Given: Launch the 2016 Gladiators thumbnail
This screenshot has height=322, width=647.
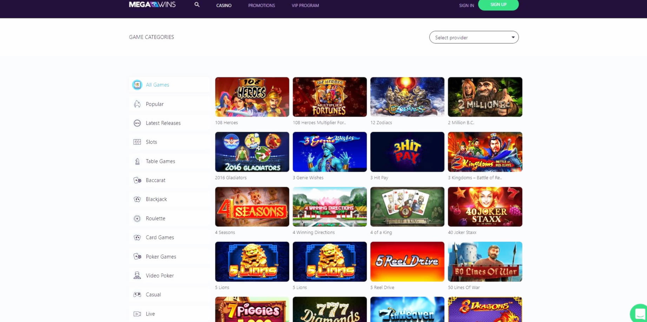Looking at the screenshot, I should pyautogui.click(x=252, y=152).
